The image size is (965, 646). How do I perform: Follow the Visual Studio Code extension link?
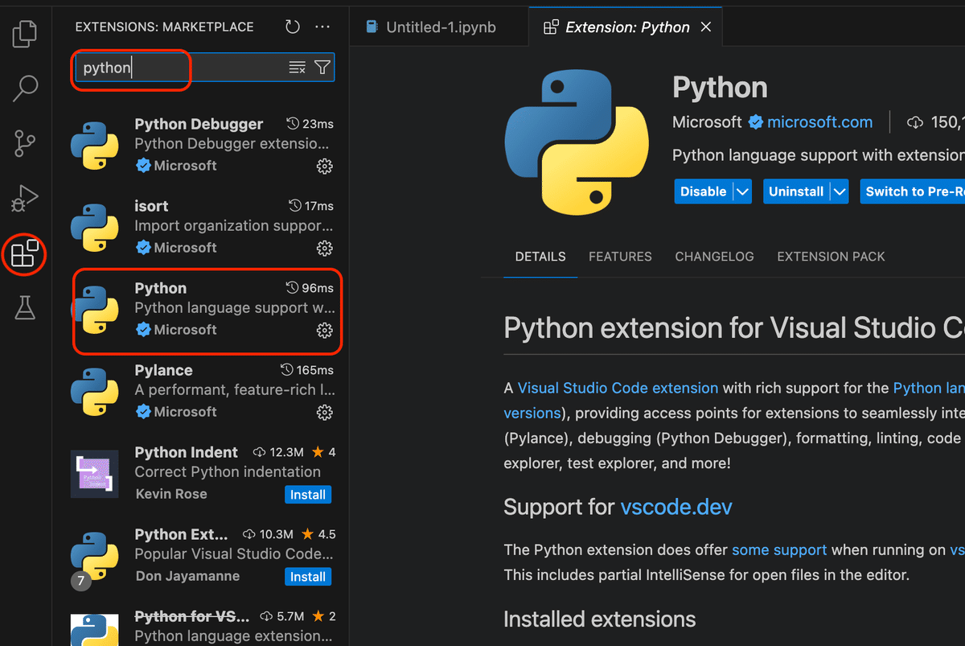tap(618, 388)
